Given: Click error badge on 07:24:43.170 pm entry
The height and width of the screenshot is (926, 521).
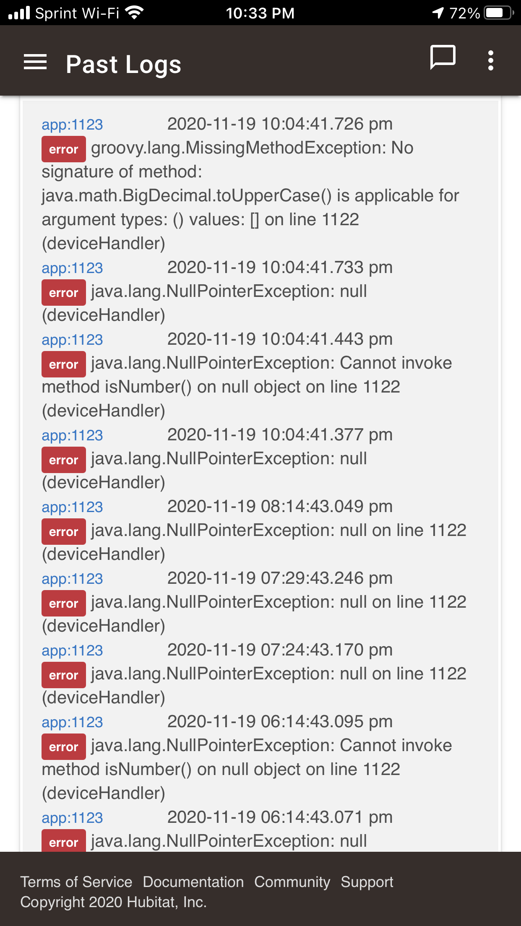Looking at the screenshot, I should [x=64, y=675].
